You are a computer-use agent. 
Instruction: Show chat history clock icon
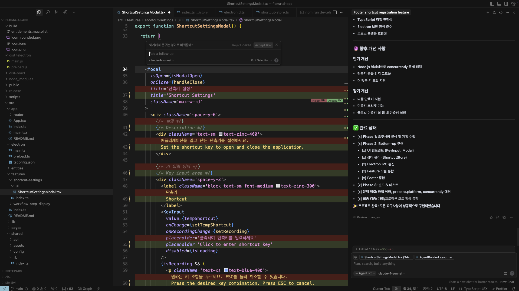pyautogui.click(x=501, y=12)
